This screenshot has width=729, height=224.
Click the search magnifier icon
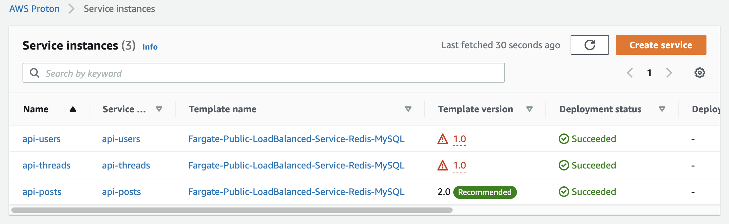point(34,73)
